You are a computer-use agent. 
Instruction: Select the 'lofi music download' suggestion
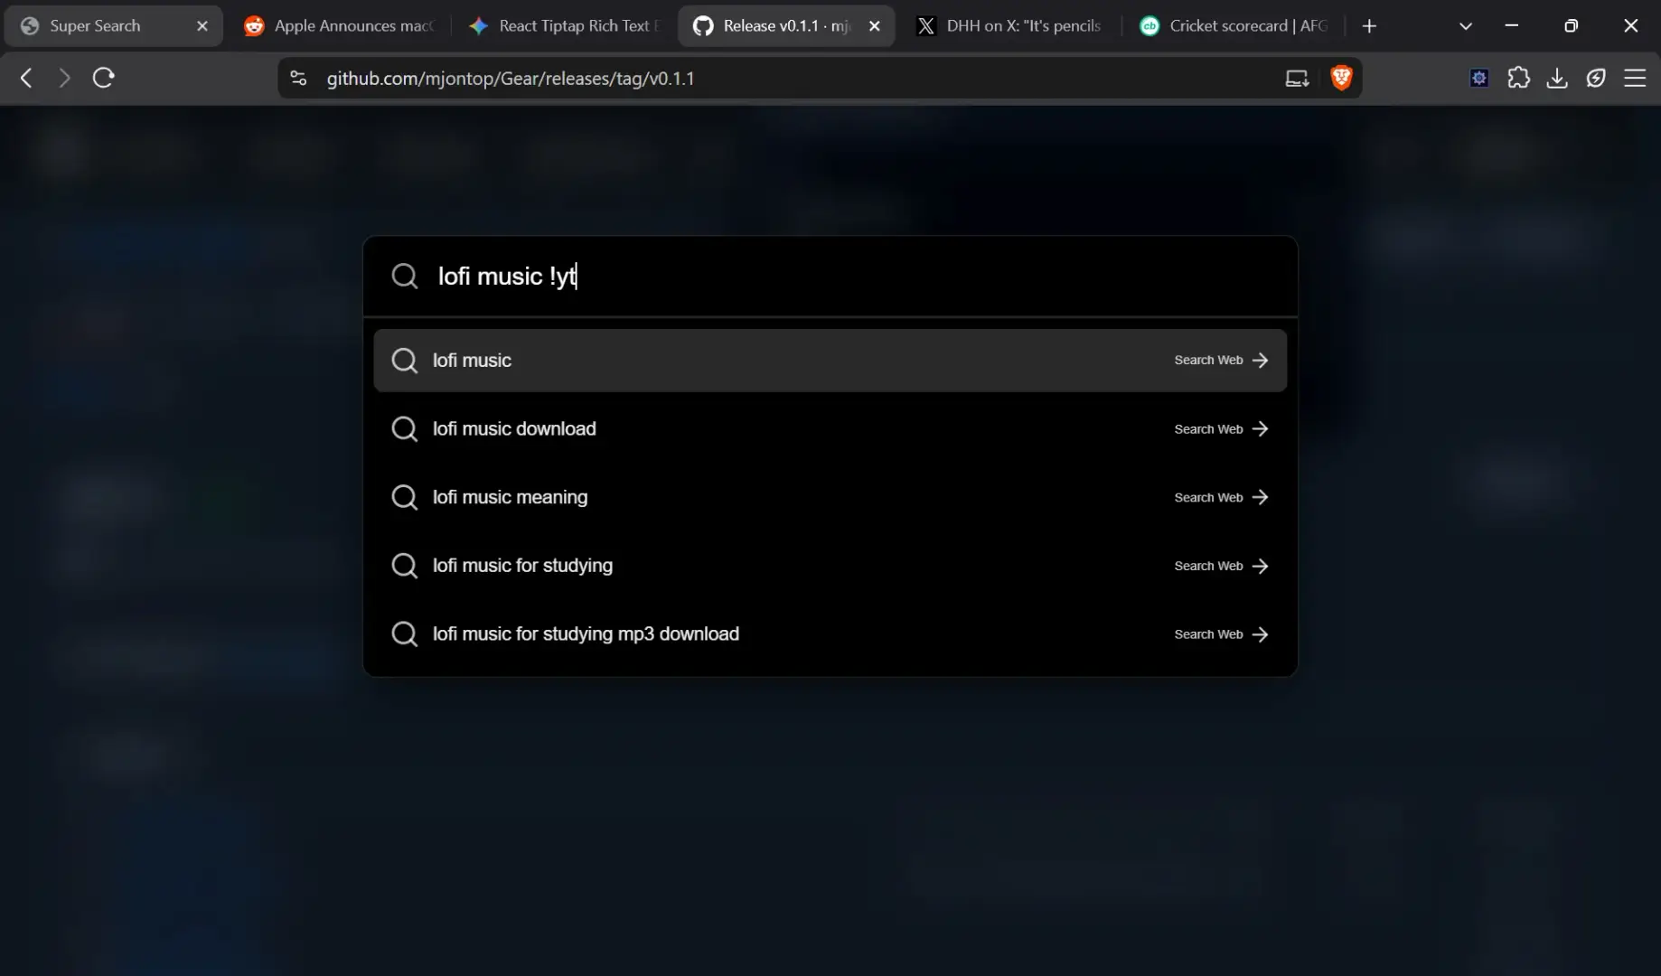830,429
